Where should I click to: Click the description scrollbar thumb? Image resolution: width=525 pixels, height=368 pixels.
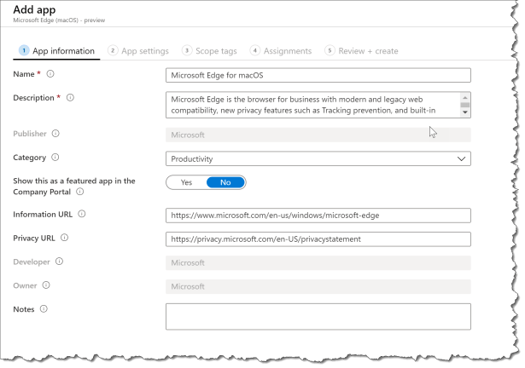[464, 105]
